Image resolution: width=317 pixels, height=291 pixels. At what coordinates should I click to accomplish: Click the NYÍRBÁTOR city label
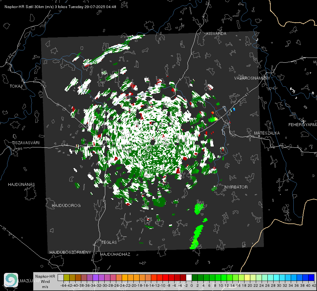[236, 187]
